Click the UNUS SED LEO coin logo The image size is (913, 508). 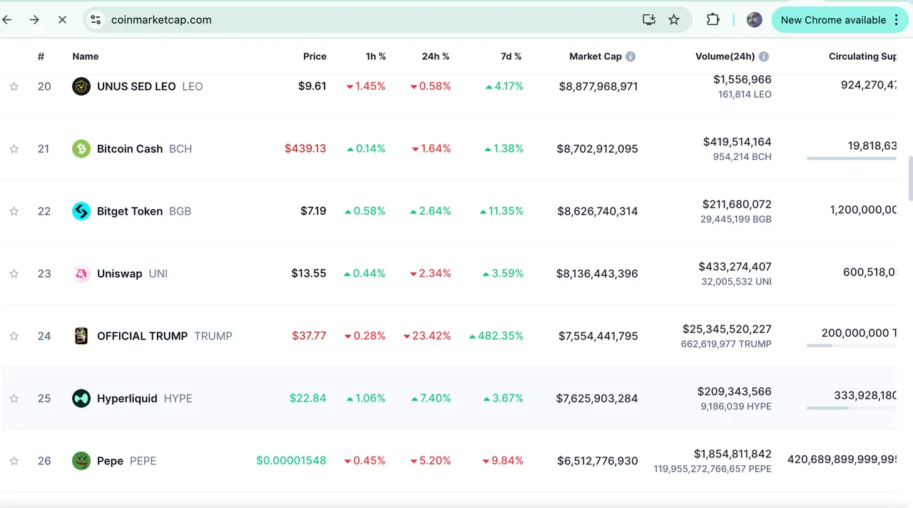click(x=81, y=86)
